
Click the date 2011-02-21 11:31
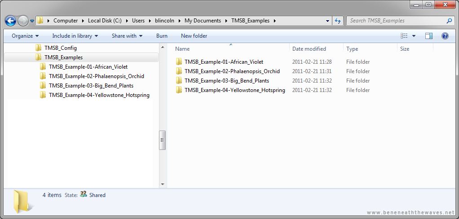point(312,71)
